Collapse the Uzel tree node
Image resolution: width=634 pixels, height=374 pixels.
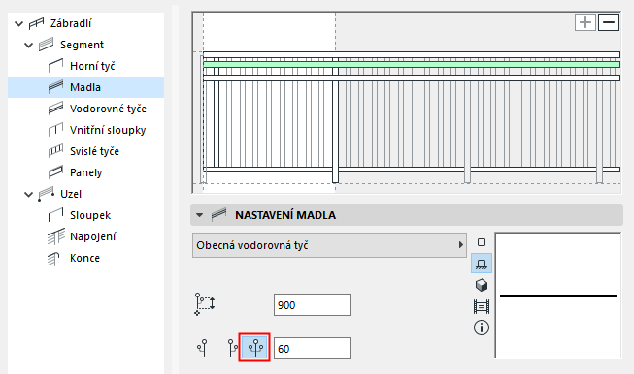[x=29, y=194]
